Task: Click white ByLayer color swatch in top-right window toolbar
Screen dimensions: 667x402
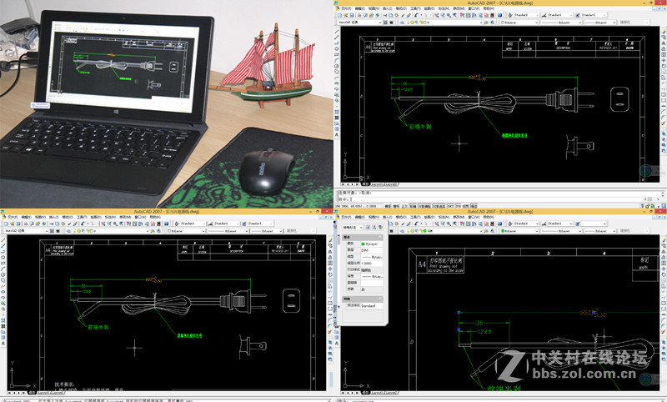Action: pyautogui.click(x=503, y=23)
